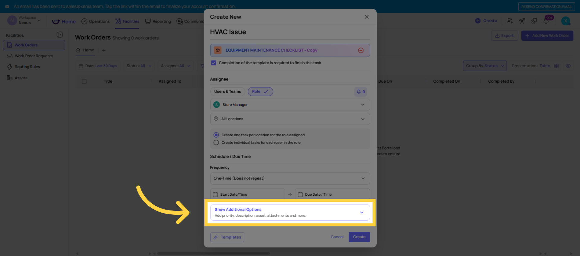Select one task per location radio
Viewport: 580px width, 256px height.
click(216, 135)
